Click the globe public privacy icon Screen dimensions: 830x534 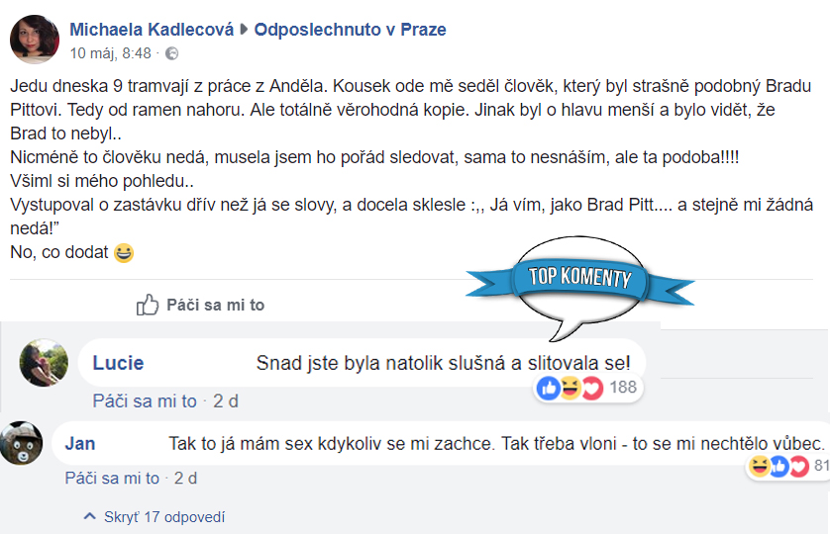point(172,53)
